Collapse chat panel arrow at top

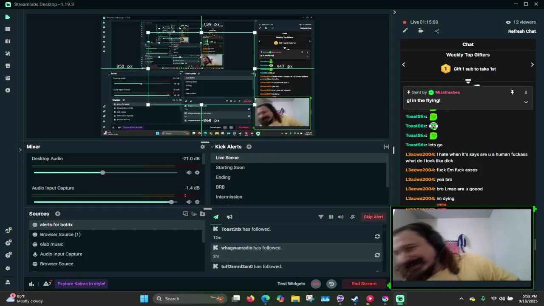coord(394,12)
